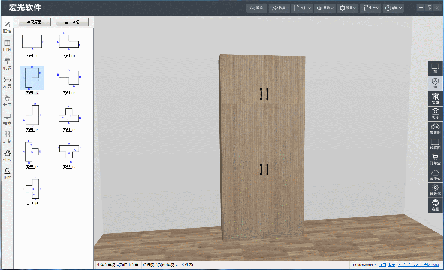Select room layout 房型_04
The width and height of the screenshot is (444, 270).
(x=32, y=118)
